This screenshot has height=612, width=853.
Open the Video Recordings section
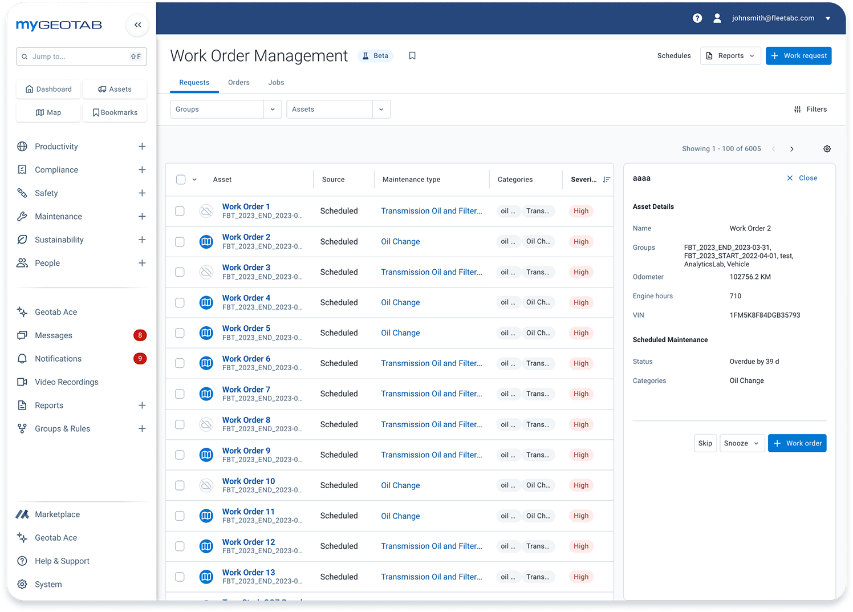[67, 382]
